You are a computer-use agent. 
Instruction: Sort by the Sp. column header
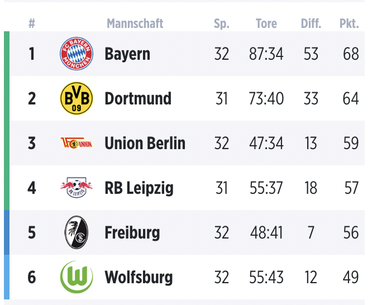pos(222,23)
